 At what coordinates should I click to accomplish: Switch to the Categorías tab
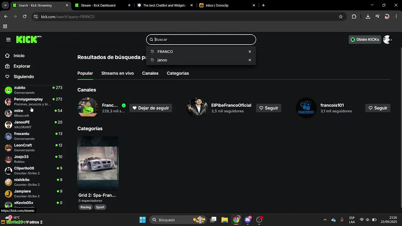click(178, 73)
